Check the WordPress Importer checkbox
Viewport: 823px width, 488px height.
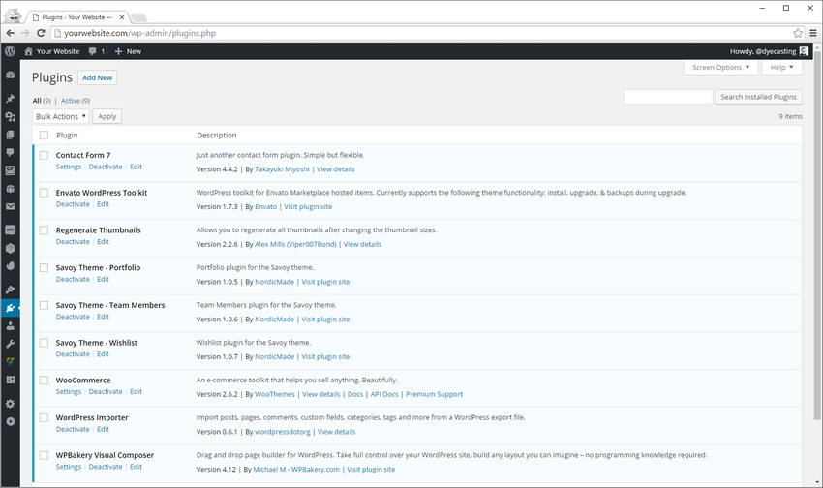pos(45,417)
